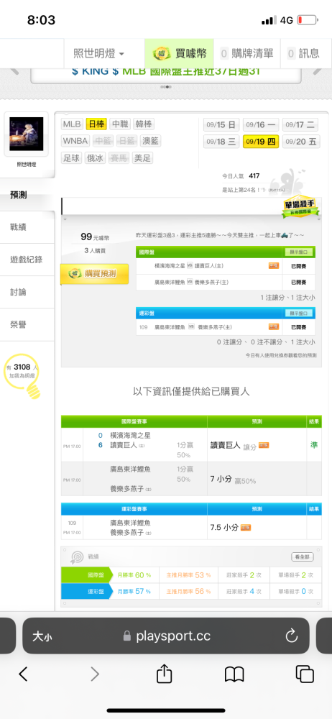
Task: Select the 美足 league tab
Action: click(142, 158)
